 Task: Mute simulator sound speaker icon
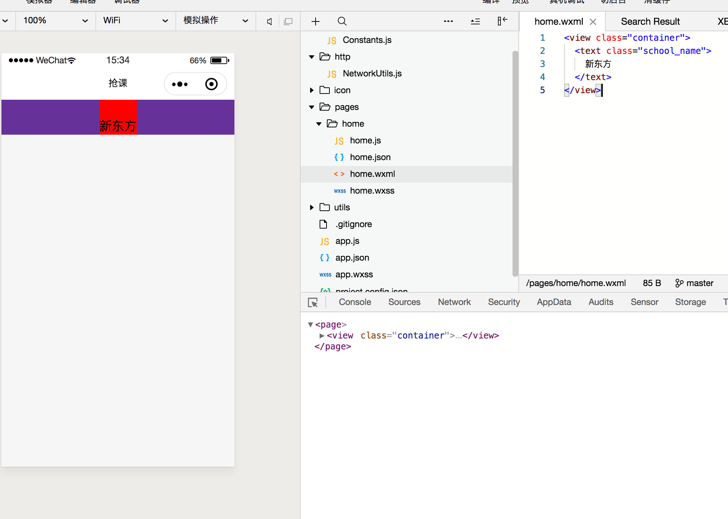(269, 21)
